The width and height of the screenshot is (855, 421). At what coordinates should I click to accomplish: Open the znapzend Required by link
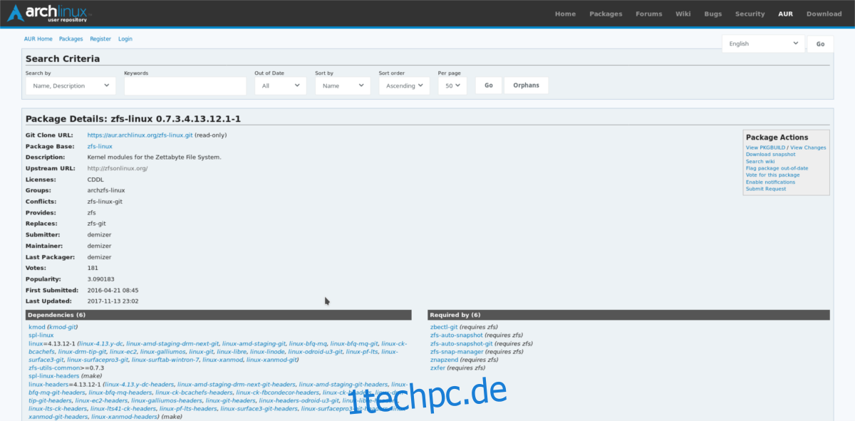tap(444, 360)
